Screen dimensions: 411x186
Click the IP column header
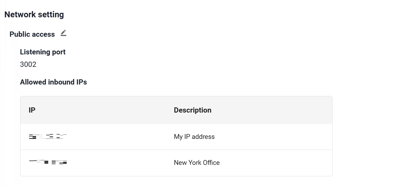[x=32, y=110]
